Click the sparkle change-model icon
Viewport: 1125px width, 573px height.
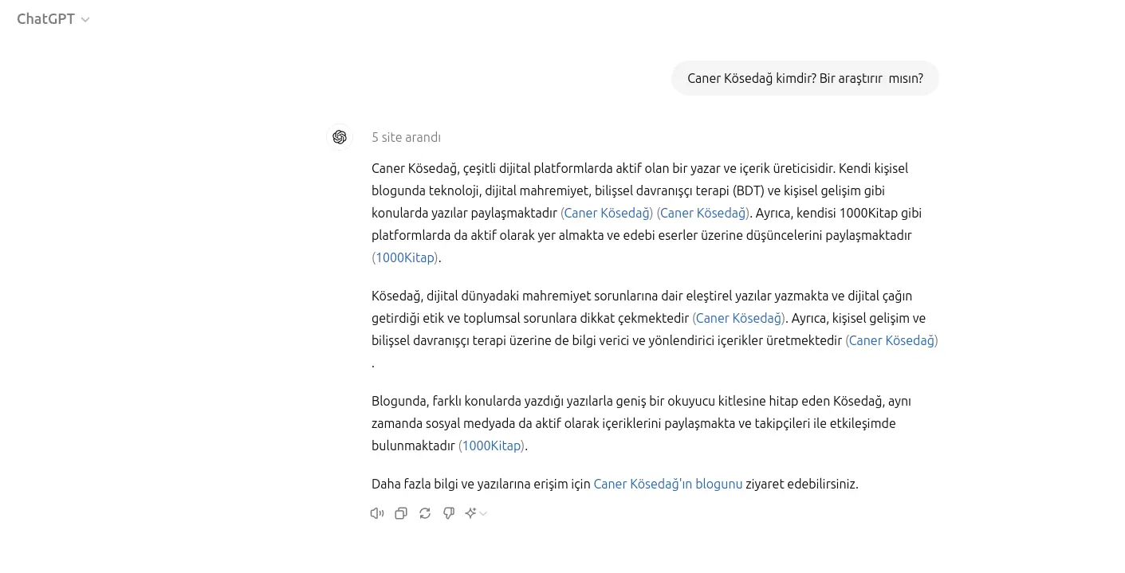click(470, 513)
